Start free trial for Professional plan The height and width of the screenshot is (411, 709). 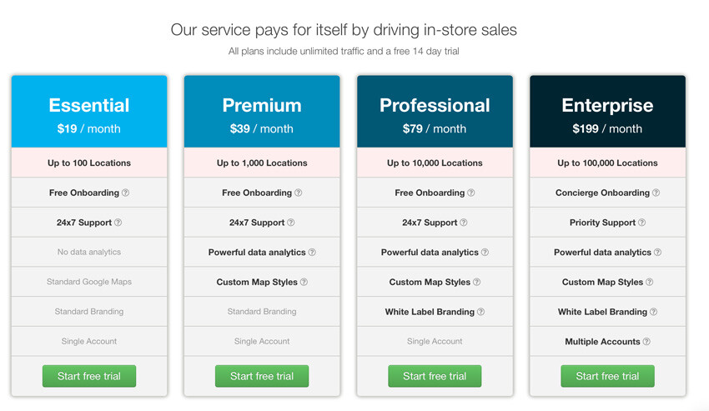pyautogui.click(x=435, y=376)
